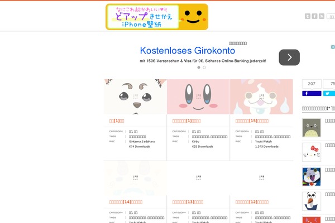This screenshot has width=335, height=223.
Task: Click the Facebook share count box showing 207
Action: [x=312, y=84]
